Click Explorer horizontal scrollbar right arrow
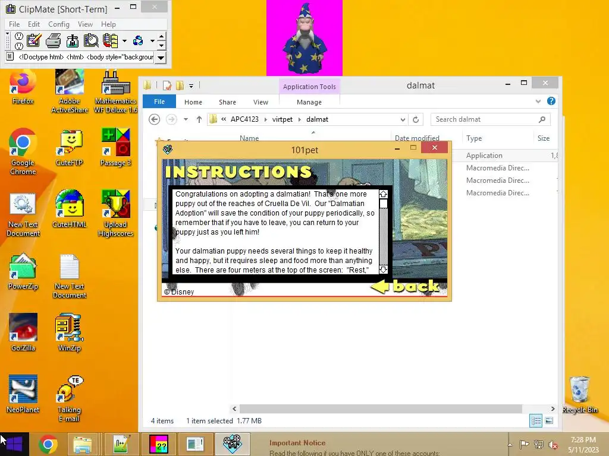 [553, 408]
